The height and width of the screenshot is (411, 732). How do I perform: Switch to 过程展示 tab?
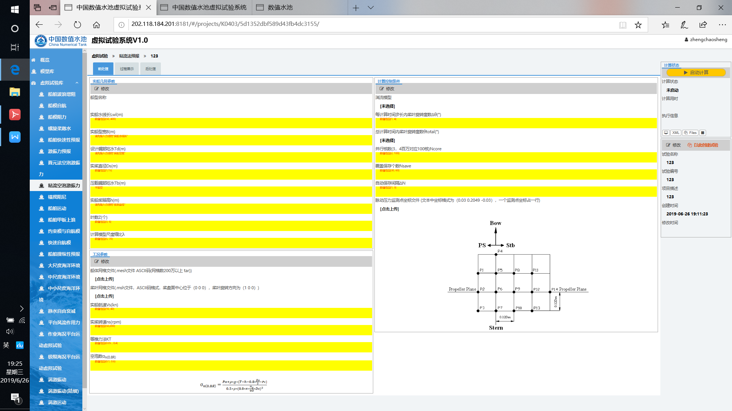127,69
